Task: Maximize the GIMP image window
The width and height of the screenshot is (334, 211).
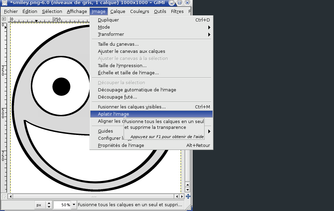Action: tap(180, 3)
